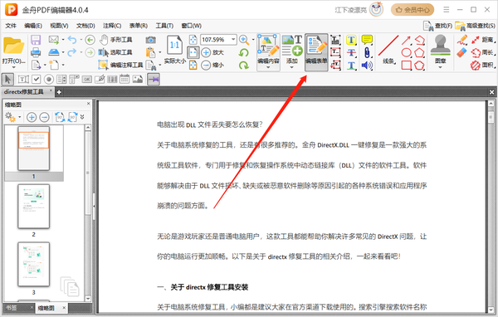Select the yellow Sticky Note comment icon
This screenshot has width=498, height=317.
[x=367, y=40]
